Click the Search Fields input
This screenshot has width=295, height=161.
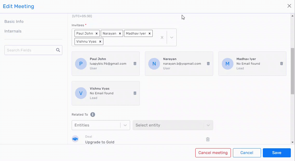(x=33, y=50)
